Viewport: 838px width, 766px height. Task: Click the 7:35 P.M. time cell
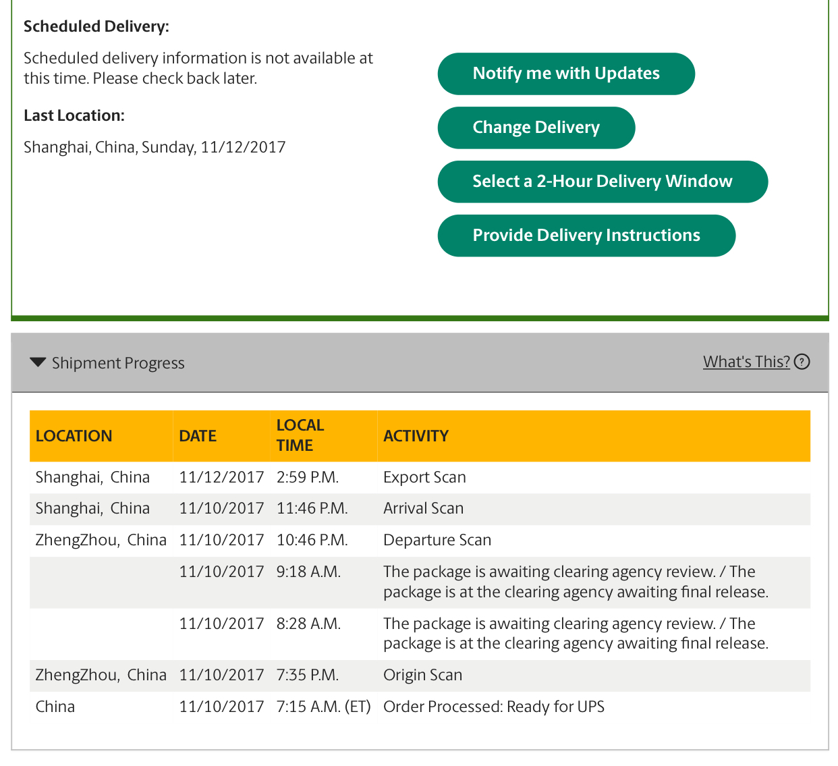click(308, 675)
